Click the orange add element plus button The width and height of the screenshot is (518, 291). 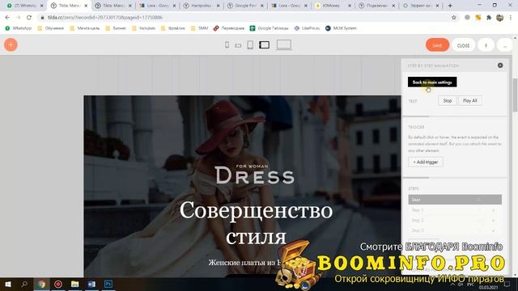[11, 45]
